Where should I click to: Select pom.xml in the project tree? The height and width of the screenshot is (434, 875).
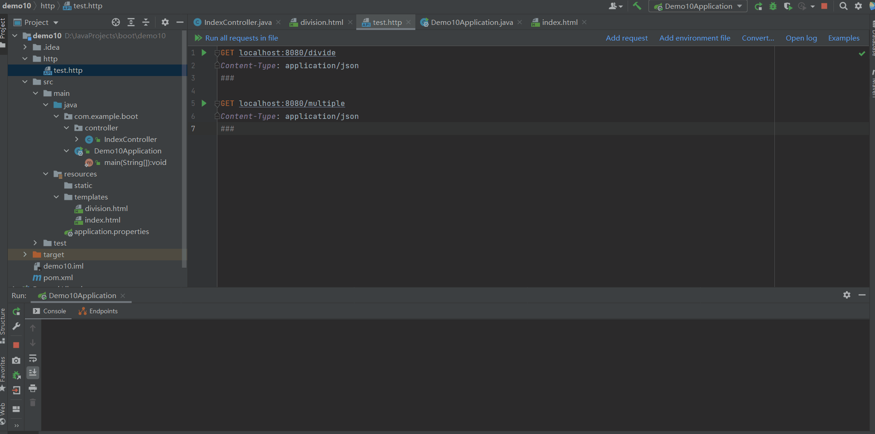[58, 277]
